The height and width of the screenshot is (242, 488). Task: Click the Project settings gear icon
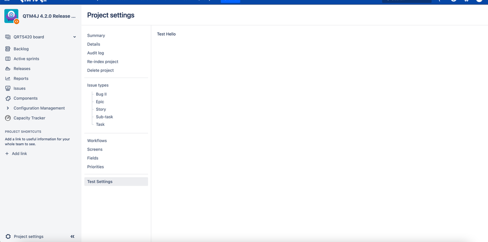pos(8,237)
